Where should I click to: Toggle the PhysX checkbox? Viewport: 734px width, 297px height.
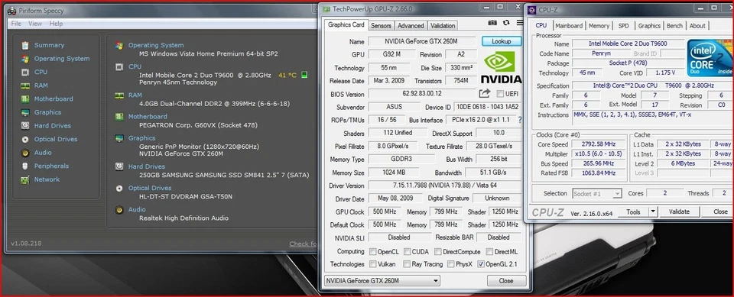(451, 264)
